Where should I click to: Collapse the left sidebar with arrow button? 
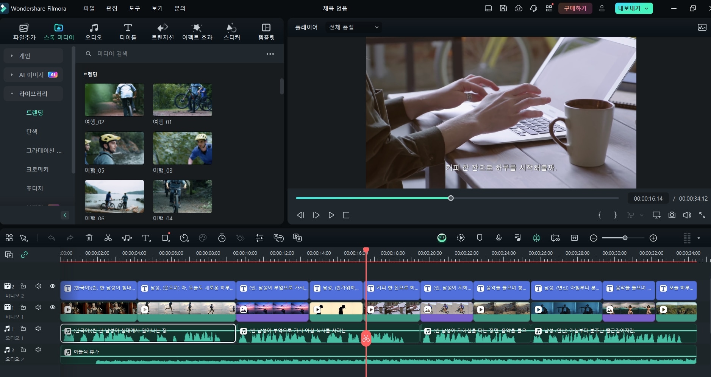point(65,215)
